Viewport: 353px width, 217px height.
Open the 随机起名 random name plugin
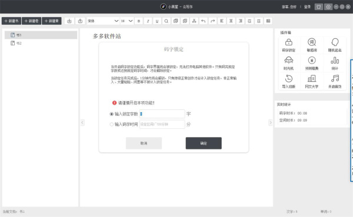pos(335,45)
